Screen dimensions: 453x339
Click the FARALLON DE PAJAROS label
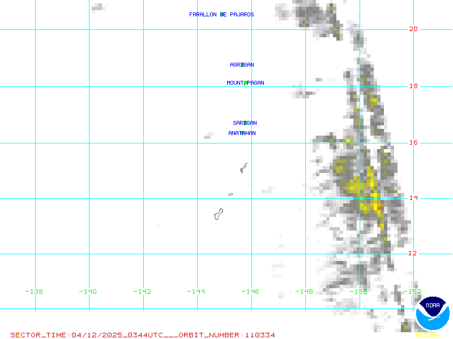pyautogui.click(x=221, y=15)
